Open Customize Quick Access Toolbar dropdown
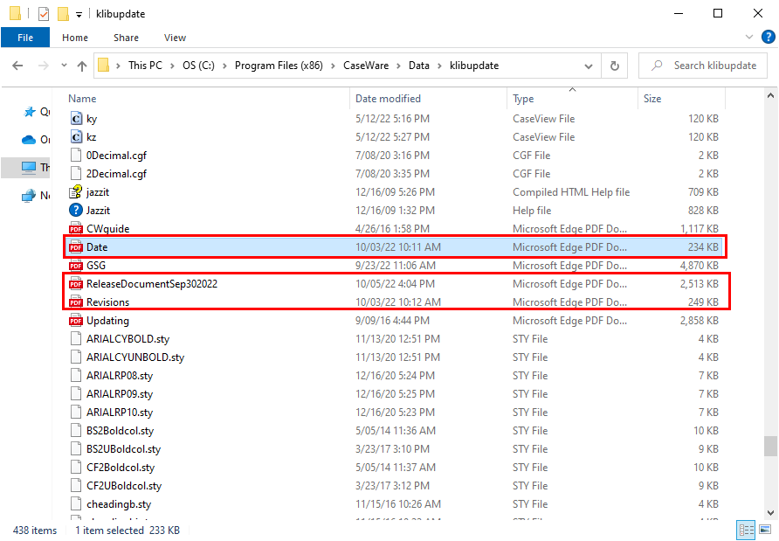 (79, 15)
